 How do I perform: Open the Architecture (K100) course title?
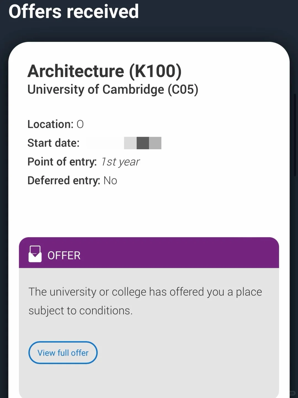click(105, 71)
